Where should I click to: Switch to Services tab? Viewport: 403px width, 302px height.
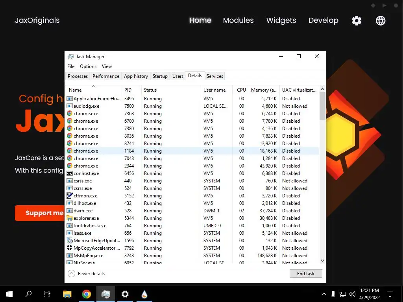pos(214,76)
